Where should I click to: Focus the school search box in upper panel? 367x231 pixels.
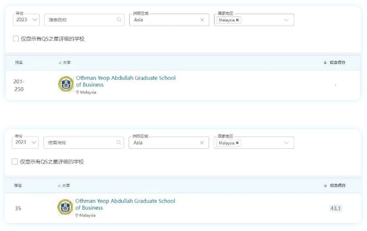pos(84,20)
